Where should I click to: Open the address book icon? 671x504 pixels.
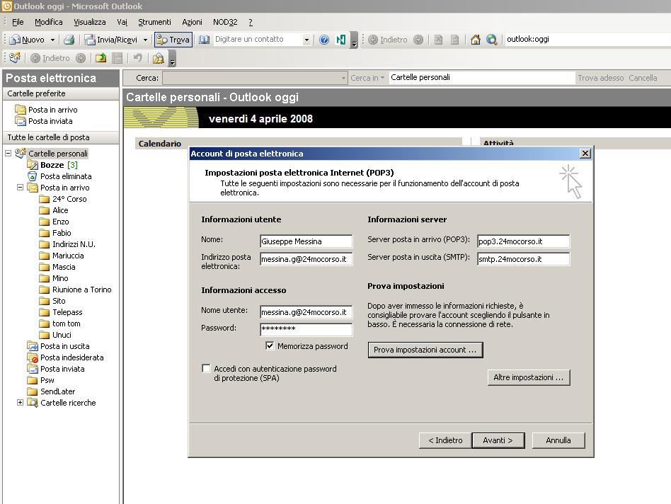click(x=204, y=40)
